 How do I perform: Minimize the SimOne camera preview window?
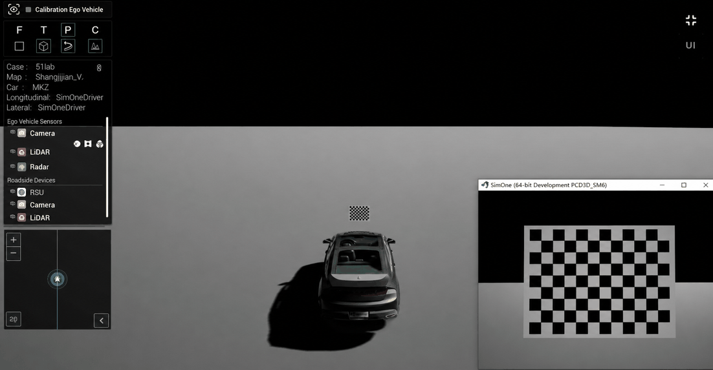click(662, 185)
